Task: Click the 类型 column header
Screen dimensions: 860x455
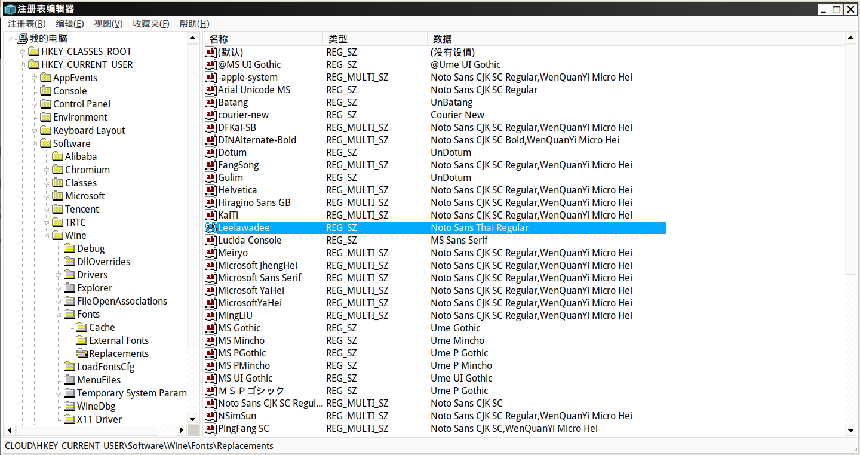Action: [x=375, y=39]
